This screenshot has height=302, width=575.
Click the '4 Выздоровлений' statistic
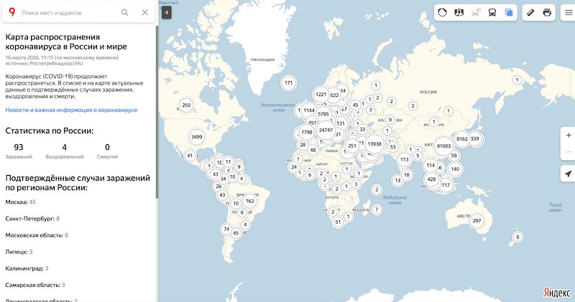[x=65, y=151]
